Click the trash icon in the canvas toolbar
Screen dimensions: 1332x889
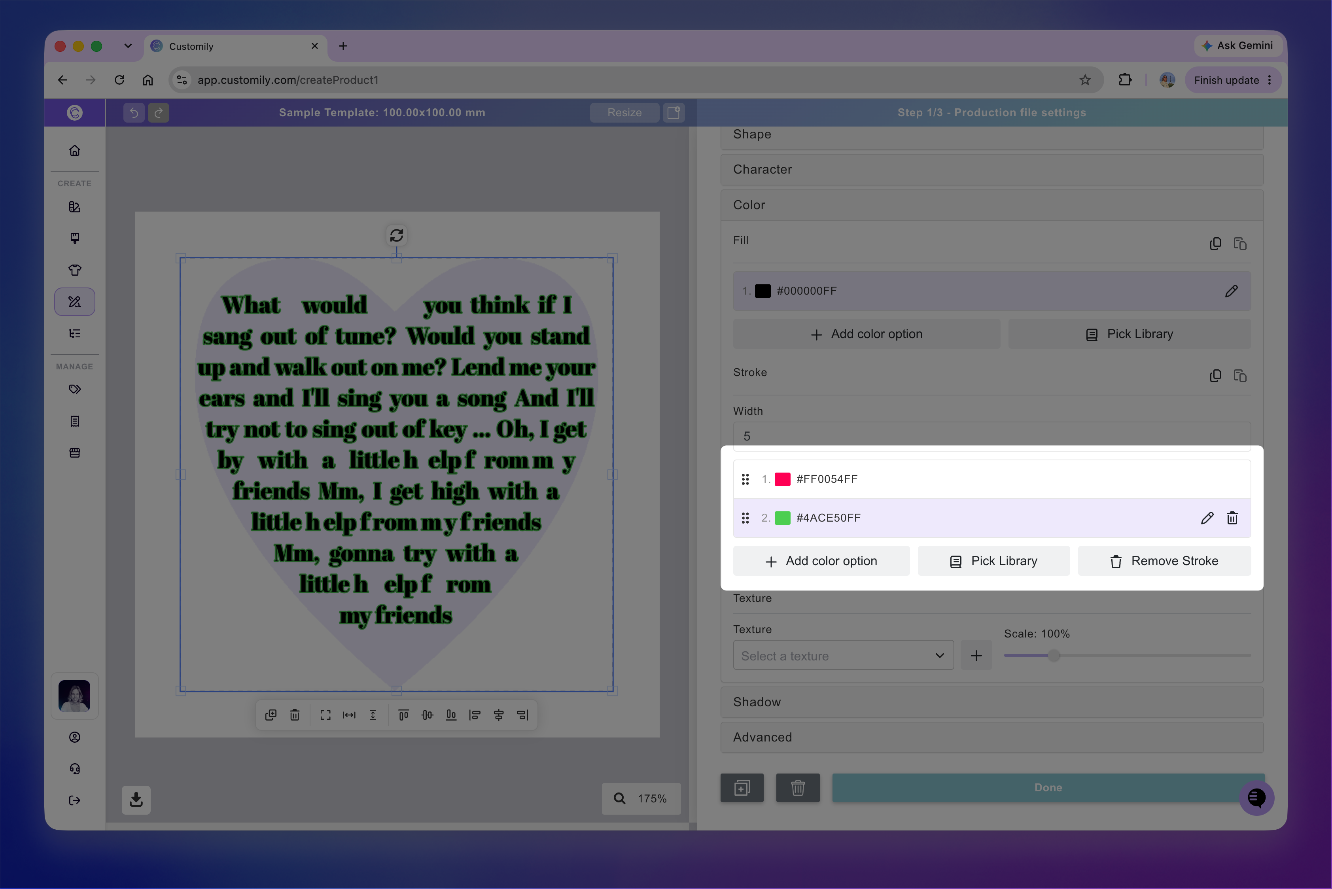pos(295,715)
